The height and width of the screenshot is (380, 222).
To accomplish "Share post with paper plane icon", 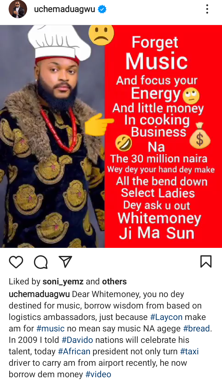I will coord(65,262).
